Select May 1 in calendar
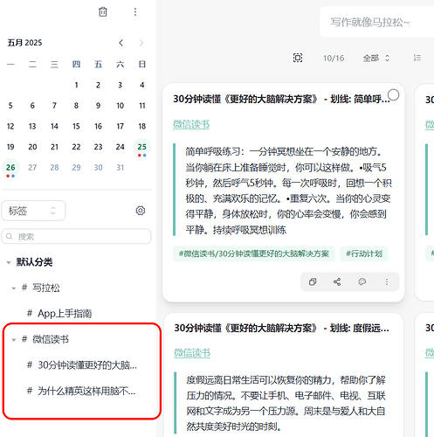Image resolution: width=434 pixels, height=437 pixels. click(76, 85)
